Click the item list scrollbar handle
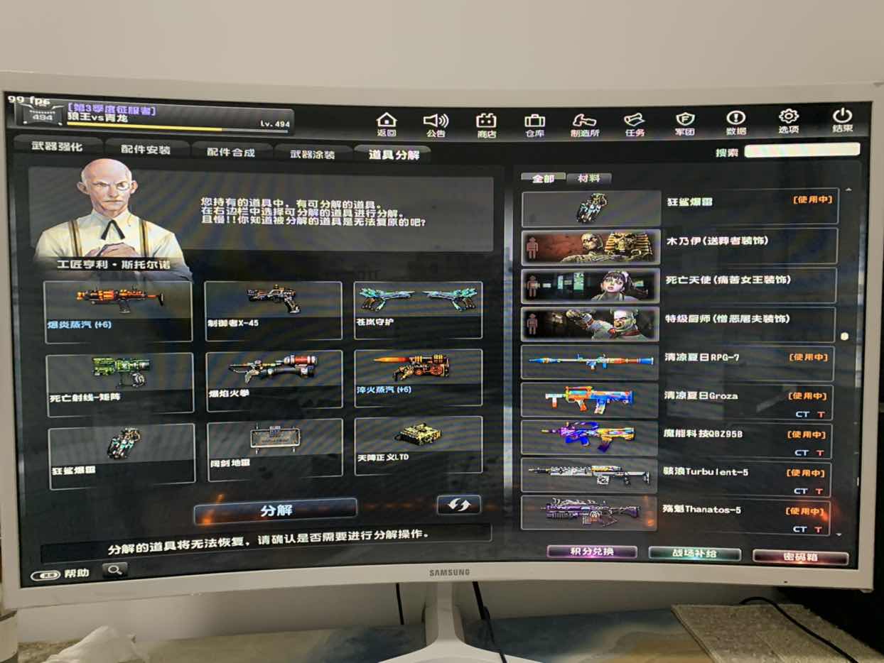This screenshot has width=884, height=663. (x=844, y=336)
